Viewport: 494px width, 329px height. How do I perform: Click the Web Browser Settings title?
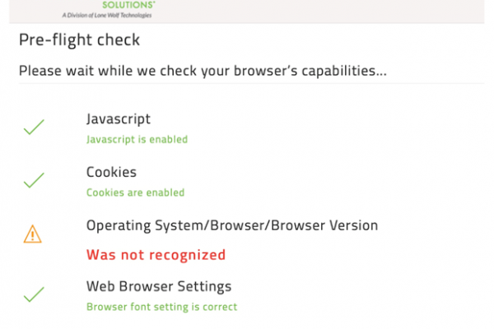[159, 287]
